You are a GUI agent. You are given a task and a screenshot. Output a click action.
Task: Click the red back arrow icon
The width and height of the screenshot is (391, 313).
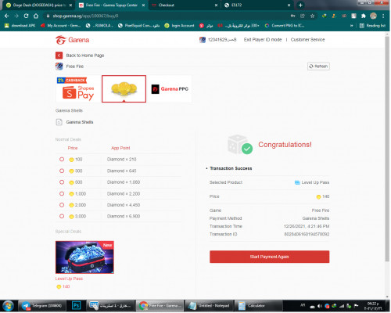tap(59, 56)
